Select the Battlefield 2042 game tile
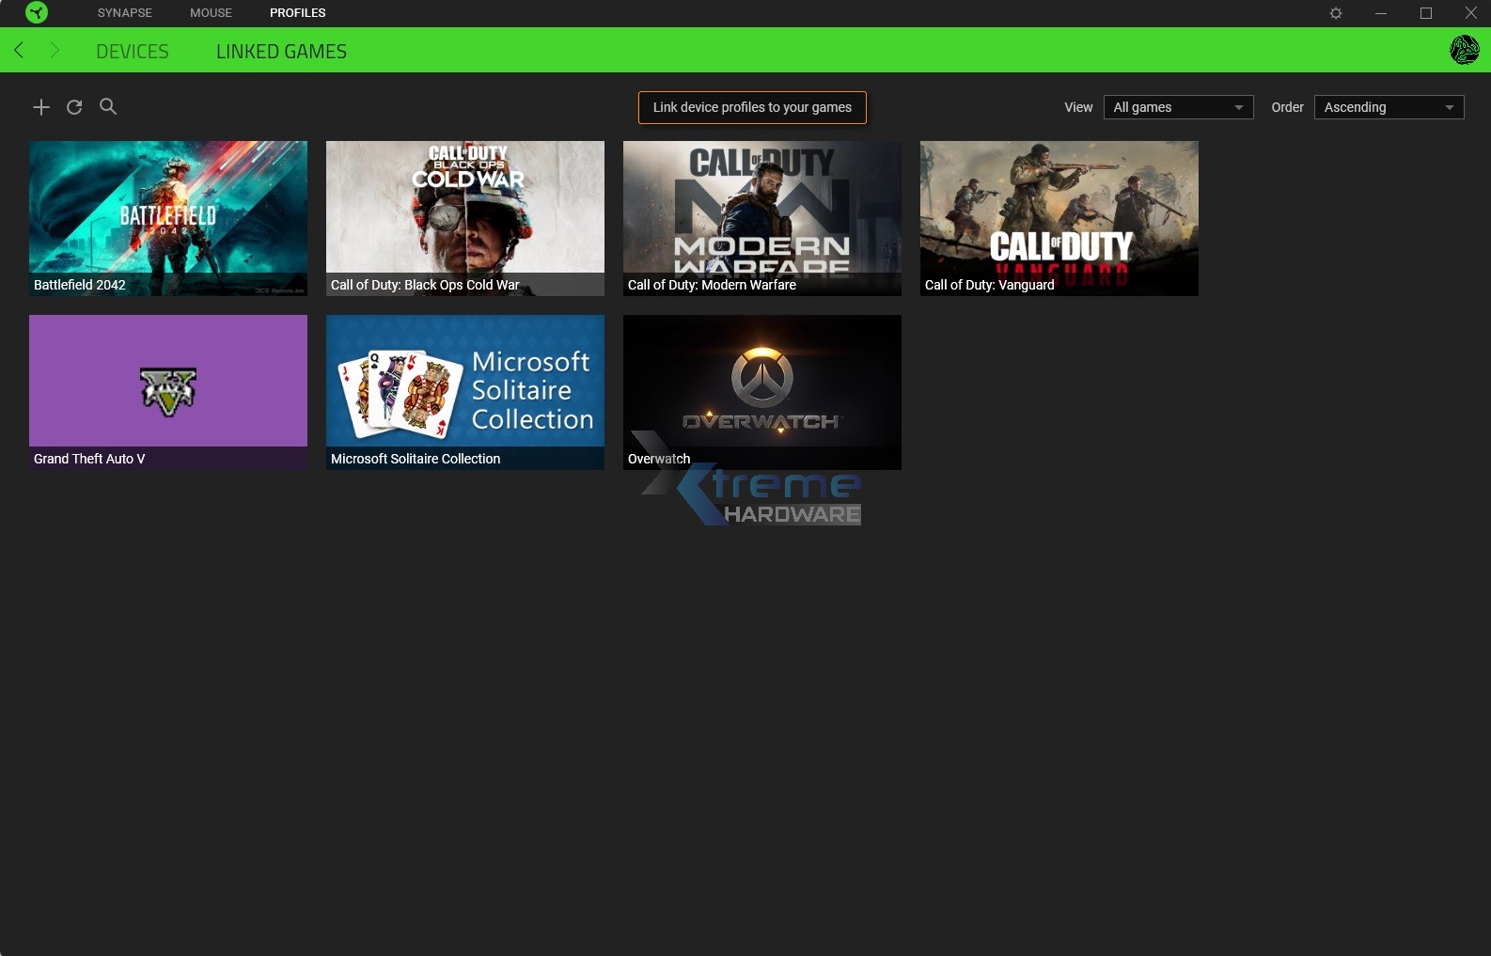 click(168, 218)
